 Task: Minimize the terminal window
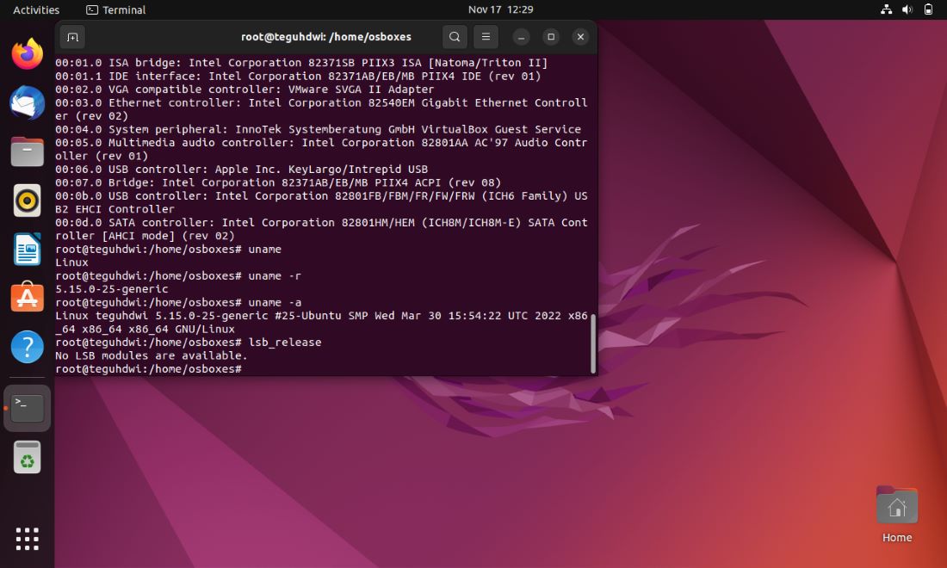point(521,37)
